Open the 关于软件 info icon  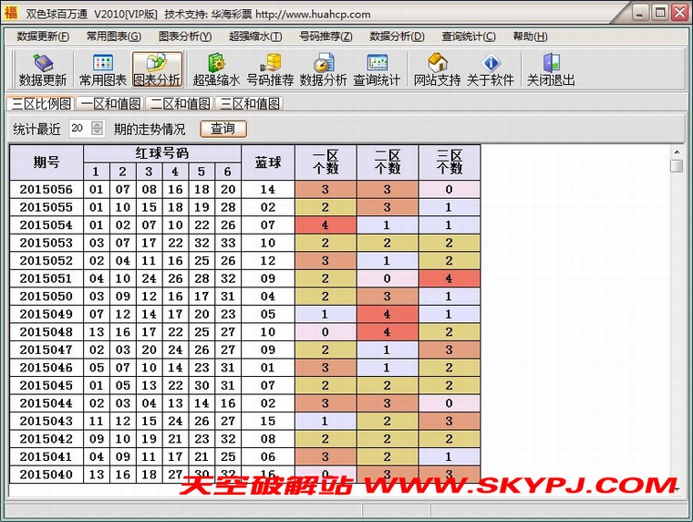click(491, 70)
